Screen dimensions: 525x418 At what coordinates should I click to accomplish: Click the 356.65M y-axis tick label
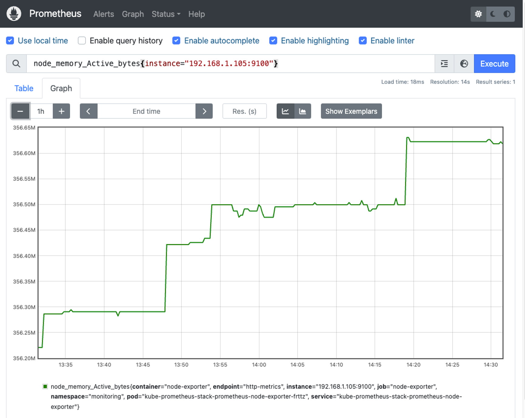24,128
